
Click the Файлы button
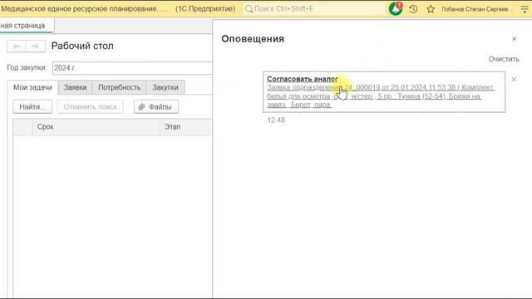click(x=156, y=107)
